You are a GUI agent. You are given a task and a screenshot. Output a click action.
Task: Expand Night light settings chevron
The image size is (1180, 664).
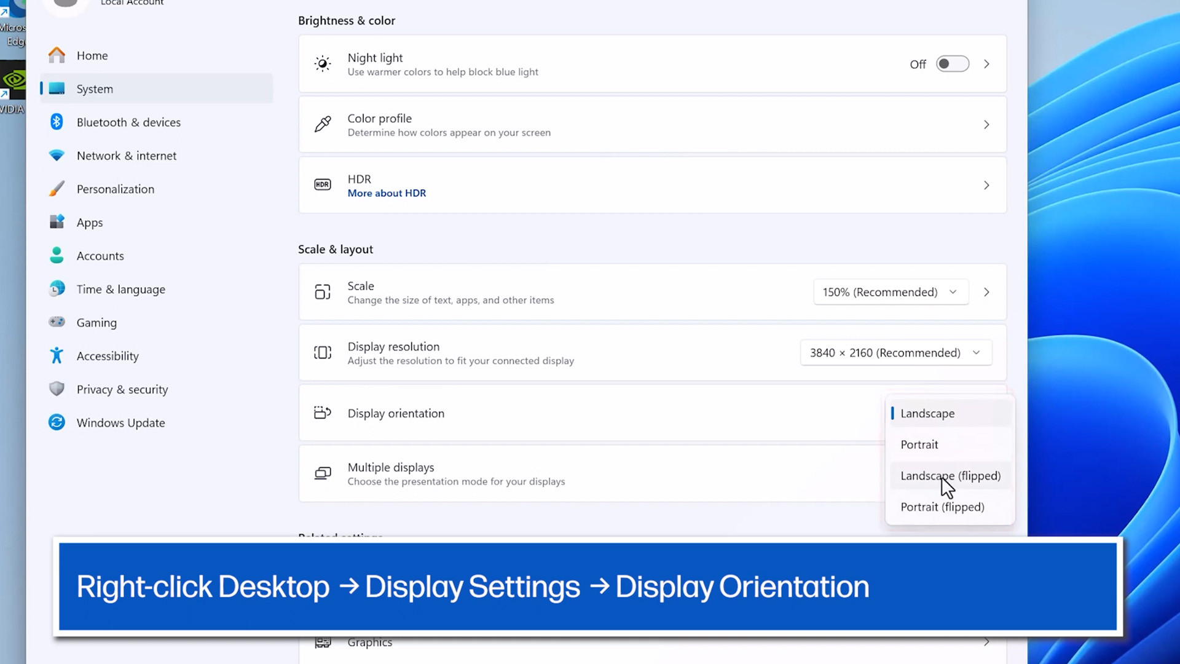tap(986, 64)
